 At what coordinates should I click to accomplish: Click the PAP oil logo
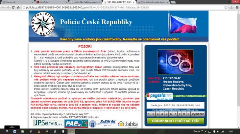(x=76, y=124)
